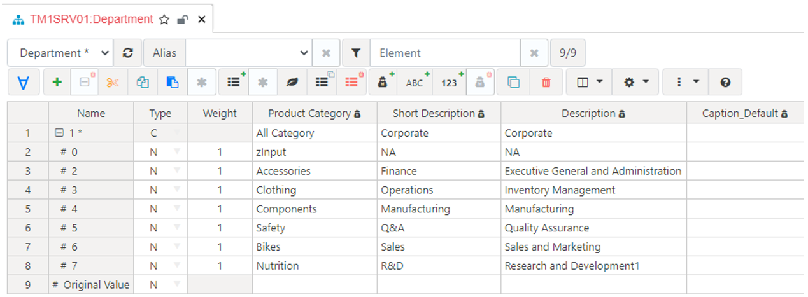Viewport: 808px width, 297px height.
Task: Open the gear settings dropdown menu
Action: click(x=636, y=83)
